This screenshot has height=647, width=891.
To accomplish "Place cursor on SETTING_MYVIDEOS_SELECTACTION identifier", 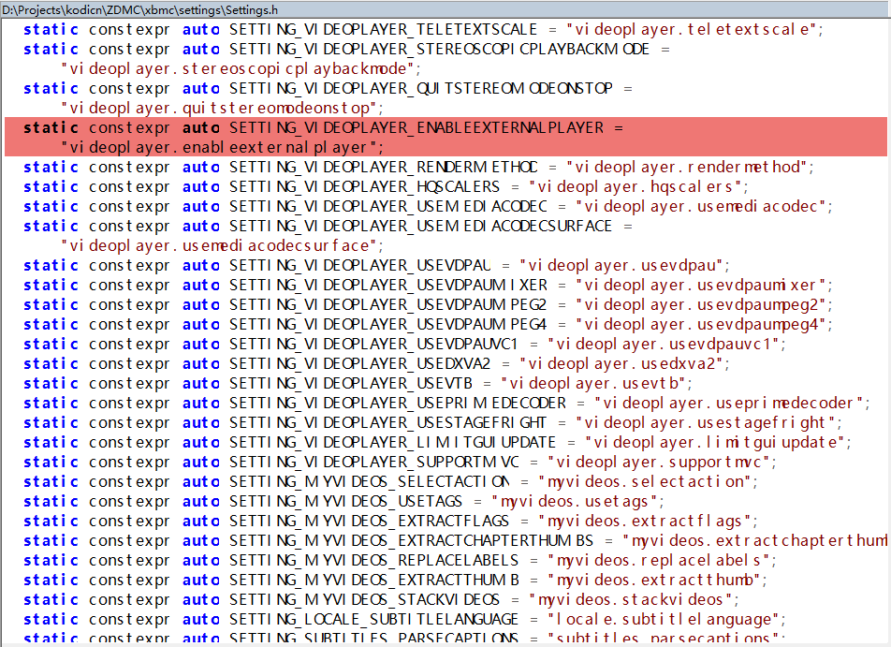I will pyautogui.click(x=370, y=481).
